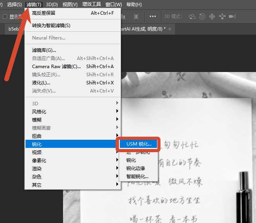The image size is (256, 223).
Task: Open the 视图(V) menu
Action: (70, 4)
